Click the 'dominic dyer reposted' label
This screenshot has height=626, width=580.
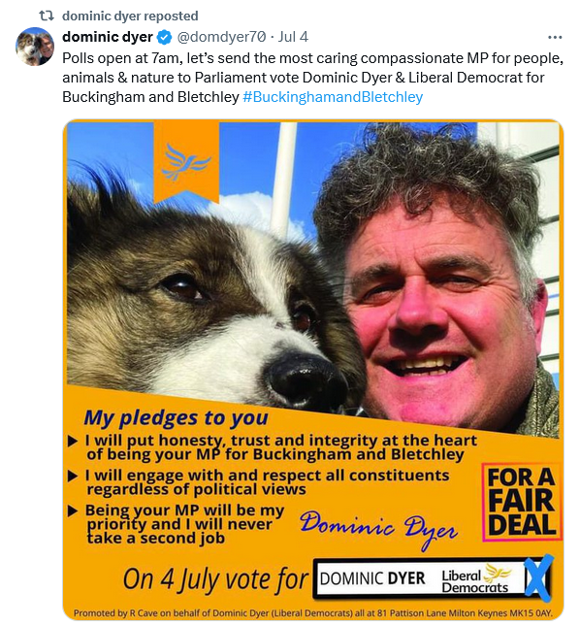[130, 16]
